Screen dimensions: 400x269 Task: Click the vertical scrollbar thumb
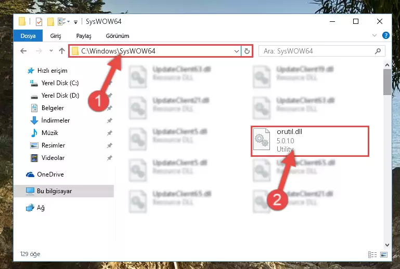(x=387, y=82)
